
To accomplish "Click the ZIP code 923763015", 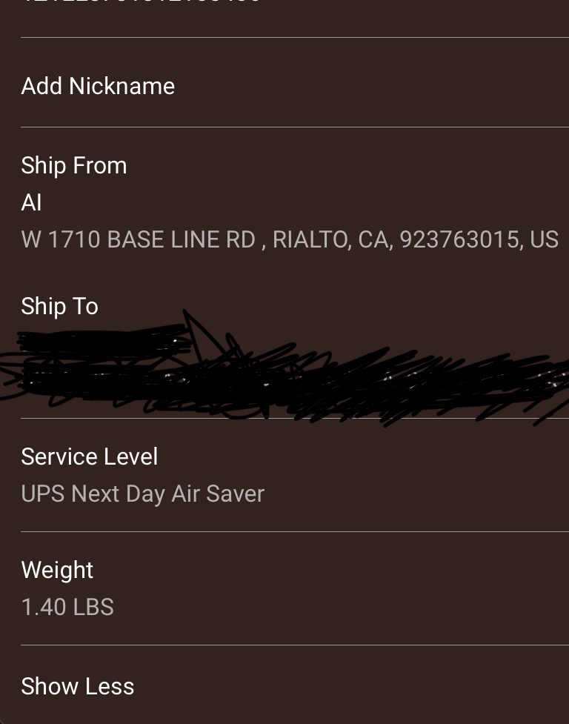I will click(x=459, y=239).
